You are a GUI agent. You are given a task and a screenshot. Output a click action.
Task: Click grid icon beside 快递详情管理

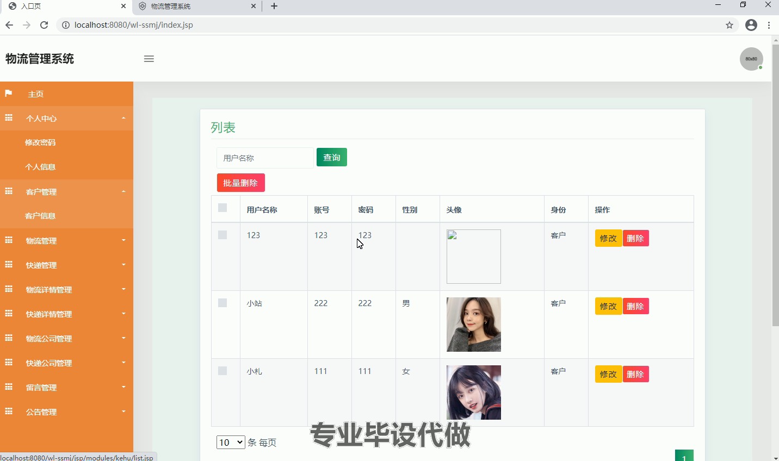click(x=9, y=314)
